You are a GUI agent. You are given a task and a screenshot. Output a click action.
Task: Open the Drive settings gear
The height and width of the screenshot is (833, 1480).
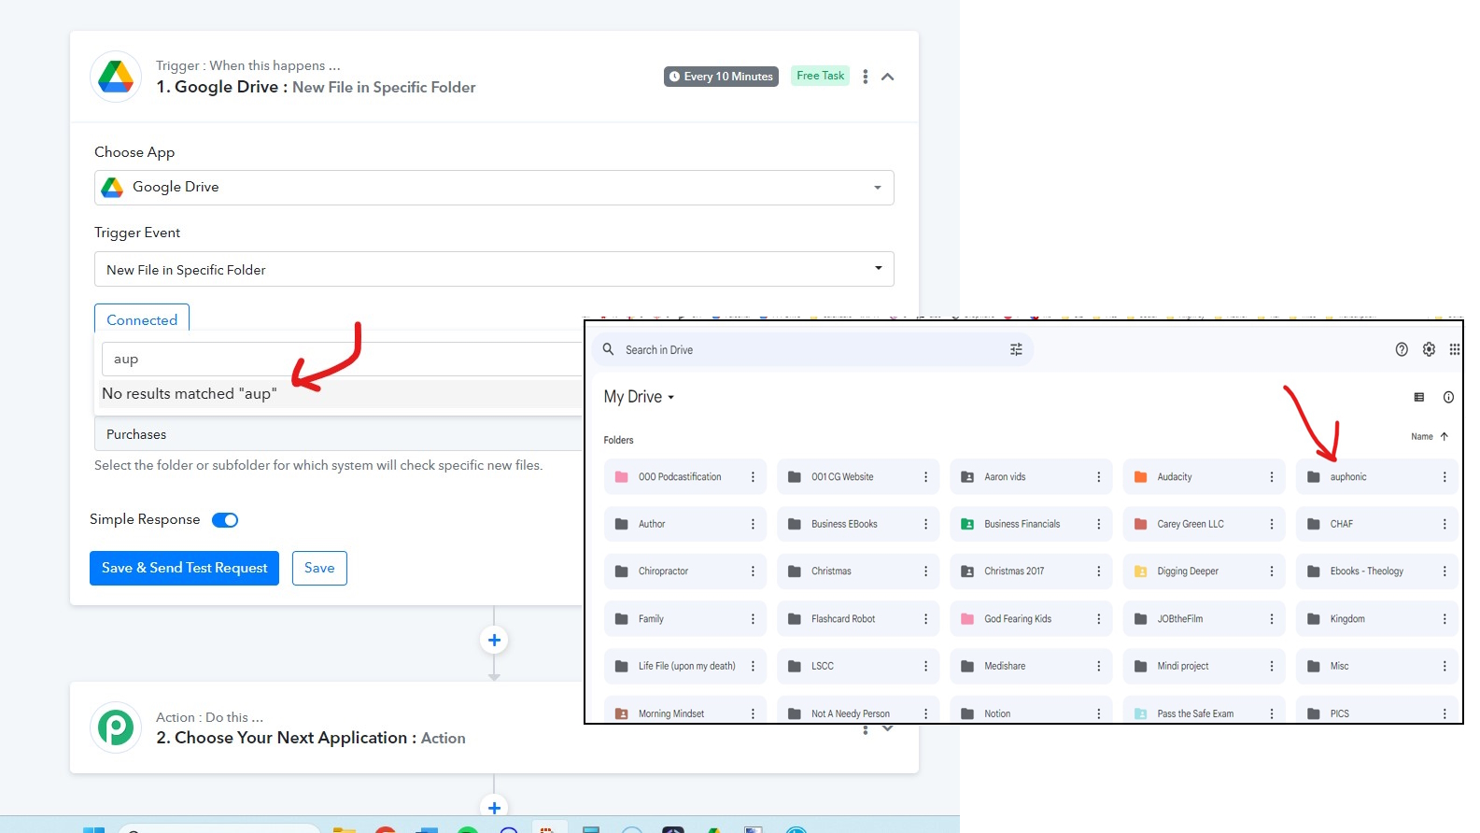1429,349
